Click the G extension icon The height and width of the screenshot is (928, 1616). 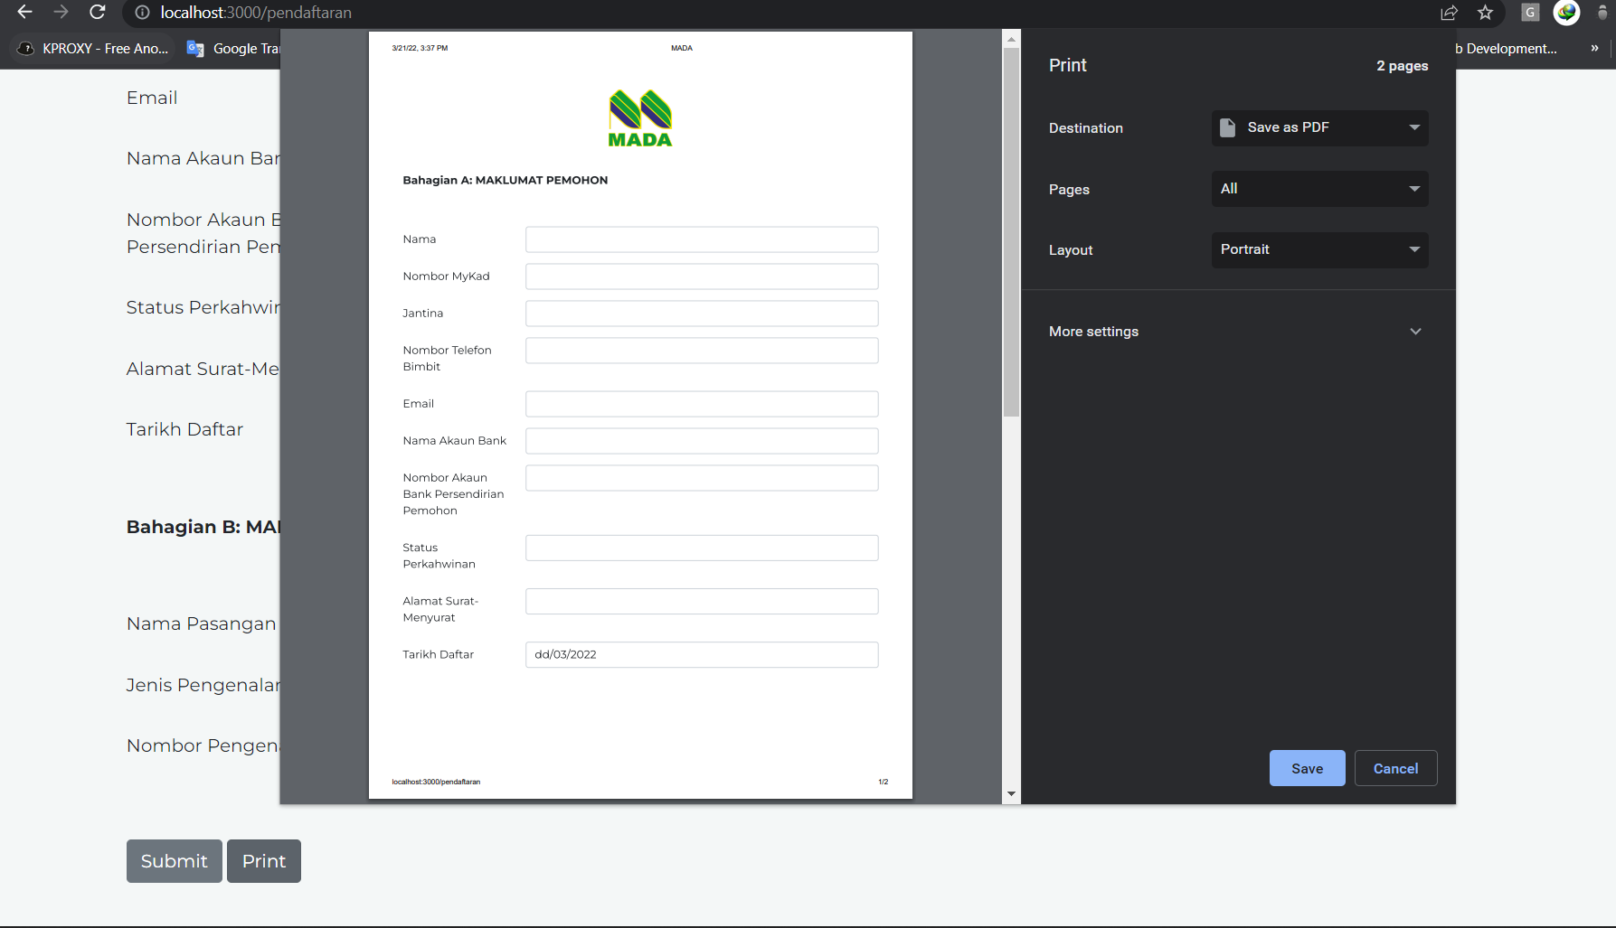1530,13
